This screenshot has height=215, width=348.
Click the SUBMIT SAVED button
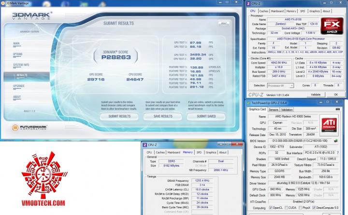coord(206,116)
